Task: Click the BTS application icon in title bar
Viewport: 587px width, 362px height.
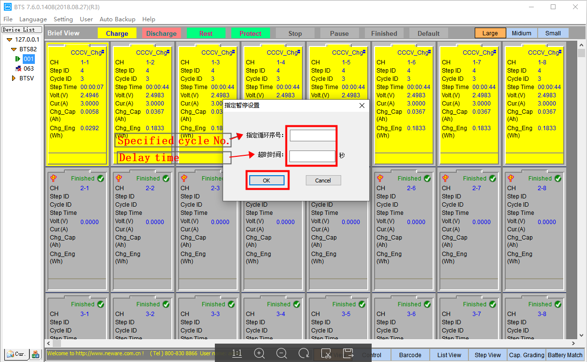Action: click(x=7, y=7)
